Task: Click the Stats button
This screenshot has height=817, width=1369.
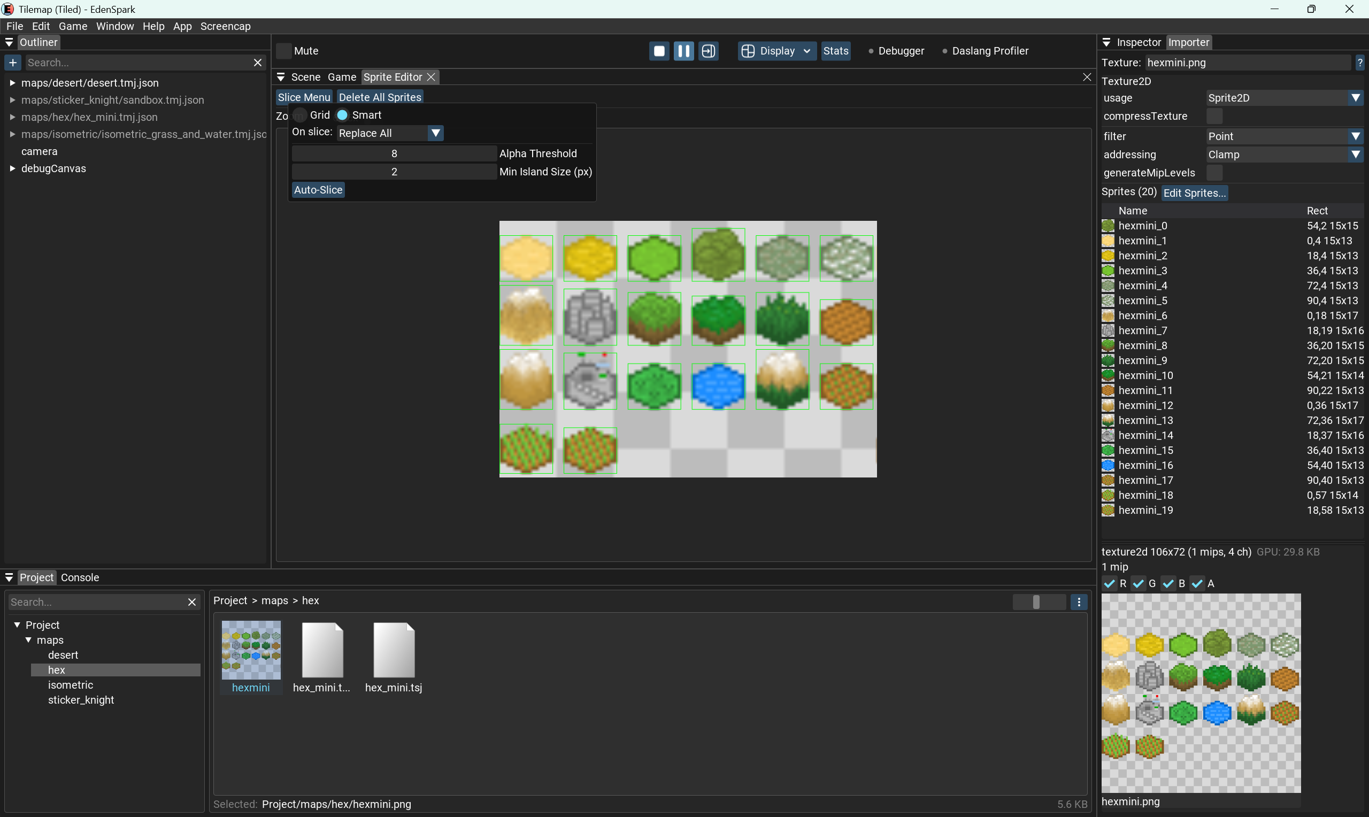Action: point(836,51)
